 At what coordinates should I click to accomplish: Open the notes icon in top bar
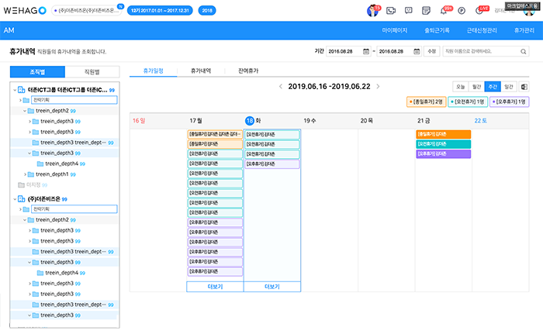click(426, 10)
